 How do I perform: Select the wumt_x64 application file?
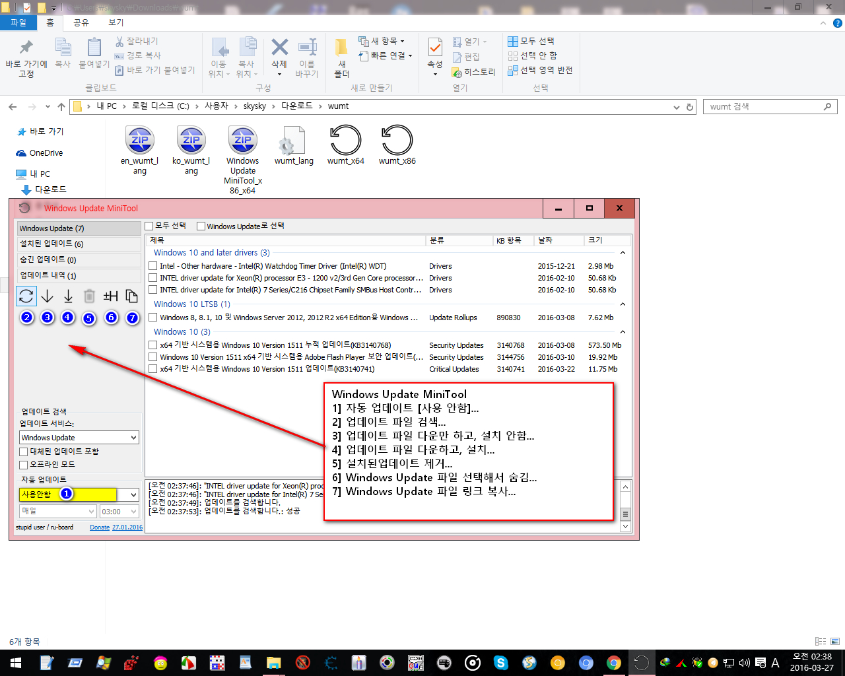(x=345, y=146)
